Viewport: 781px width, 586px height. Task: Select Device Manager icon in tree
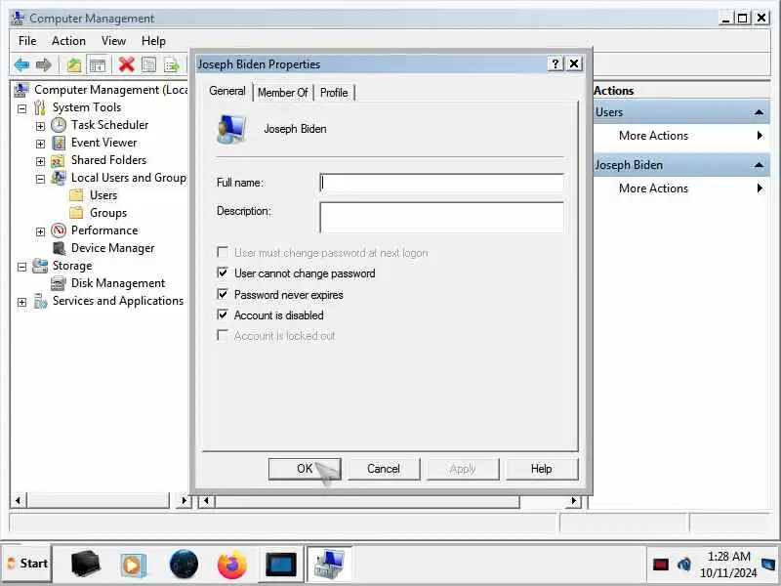(x=59, y=248)
